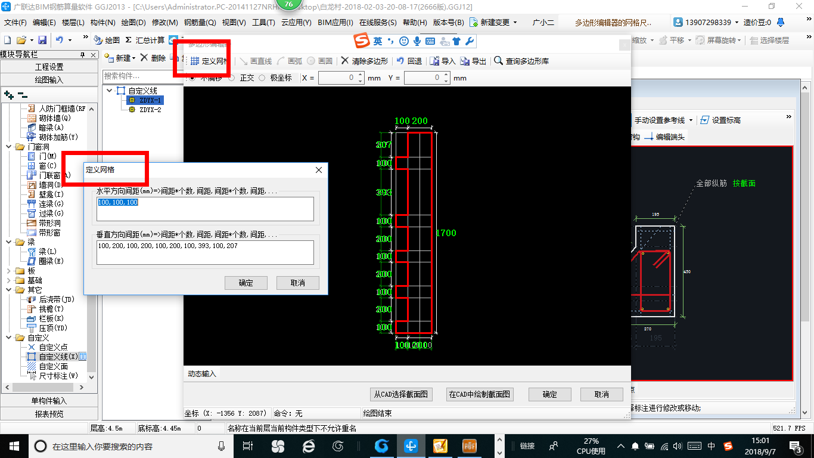The image size is (814, 458).
Task: Click the Windows Start button
Action: point(14,446)
